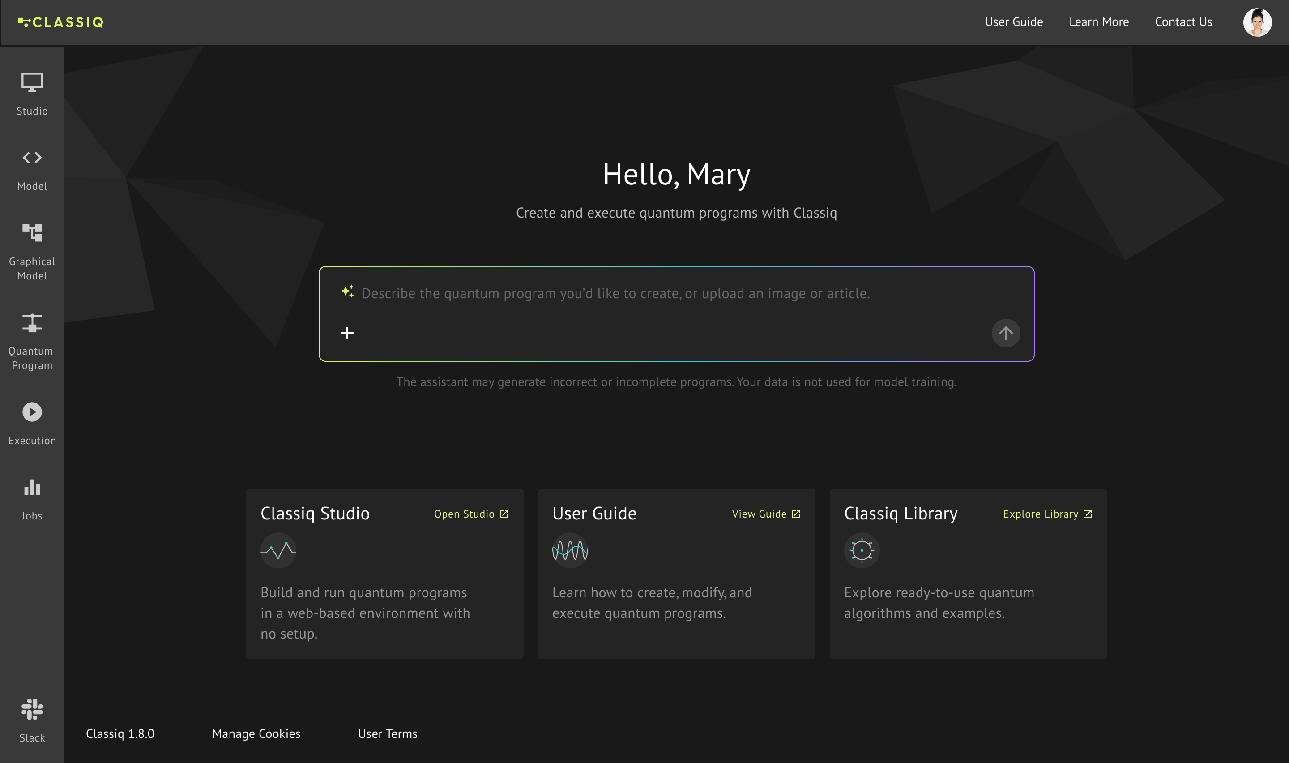Viewport: 1289px width, 763px height.
Task: Open Learn More in top navigation
Action: pos(1099,22)
